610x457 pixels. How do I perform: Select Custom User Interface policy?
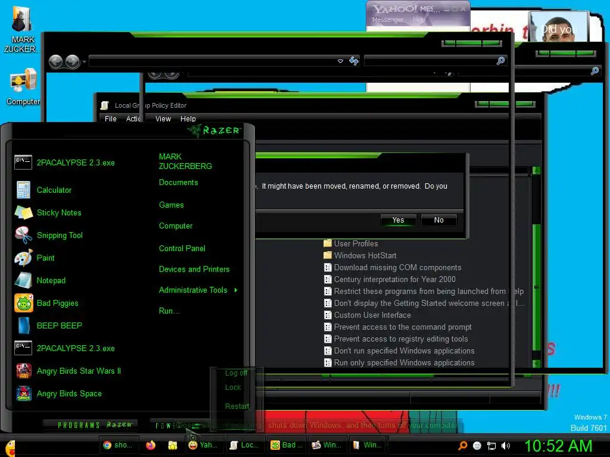(x=367, y=315)
